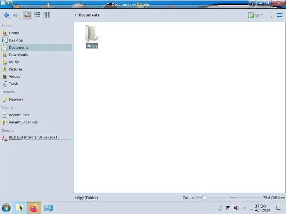Open the search magnifier tool

tap(270, 15)
